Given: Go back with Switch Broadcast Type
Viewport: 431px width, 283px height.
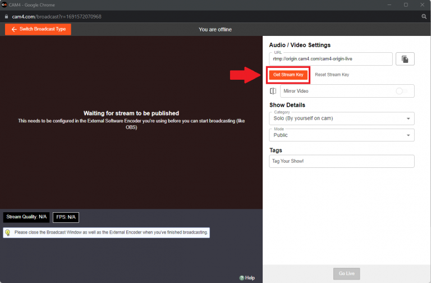Looking at the screenshot, I should (38, 29).
